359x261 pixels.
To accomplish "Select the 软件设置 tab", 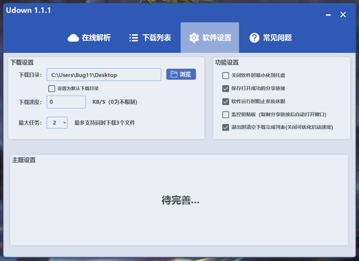I will pyautogui.click(x=210, y=38).
